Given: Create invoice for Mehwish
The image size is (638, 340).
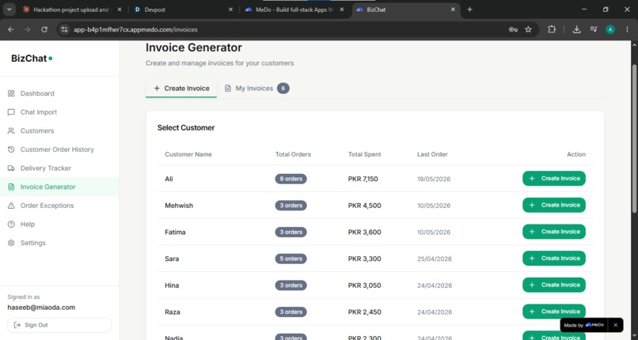Looking at the screenshot, I should coord(554,205).
